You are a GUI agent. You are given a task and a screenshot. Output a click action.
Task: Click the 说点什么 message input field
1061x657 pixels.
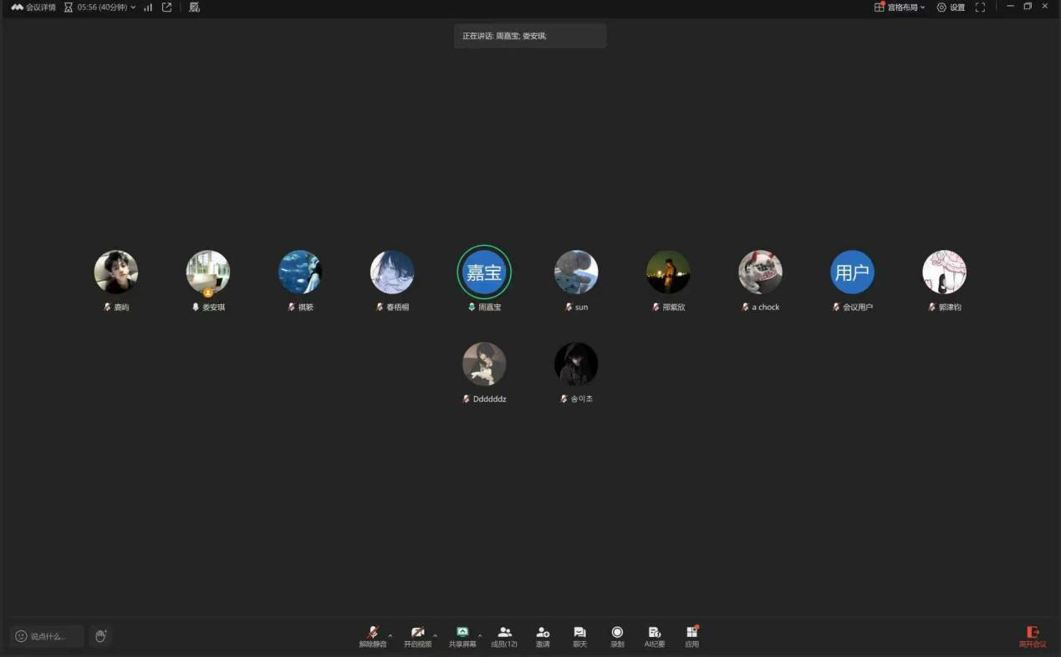coord(48,636)
